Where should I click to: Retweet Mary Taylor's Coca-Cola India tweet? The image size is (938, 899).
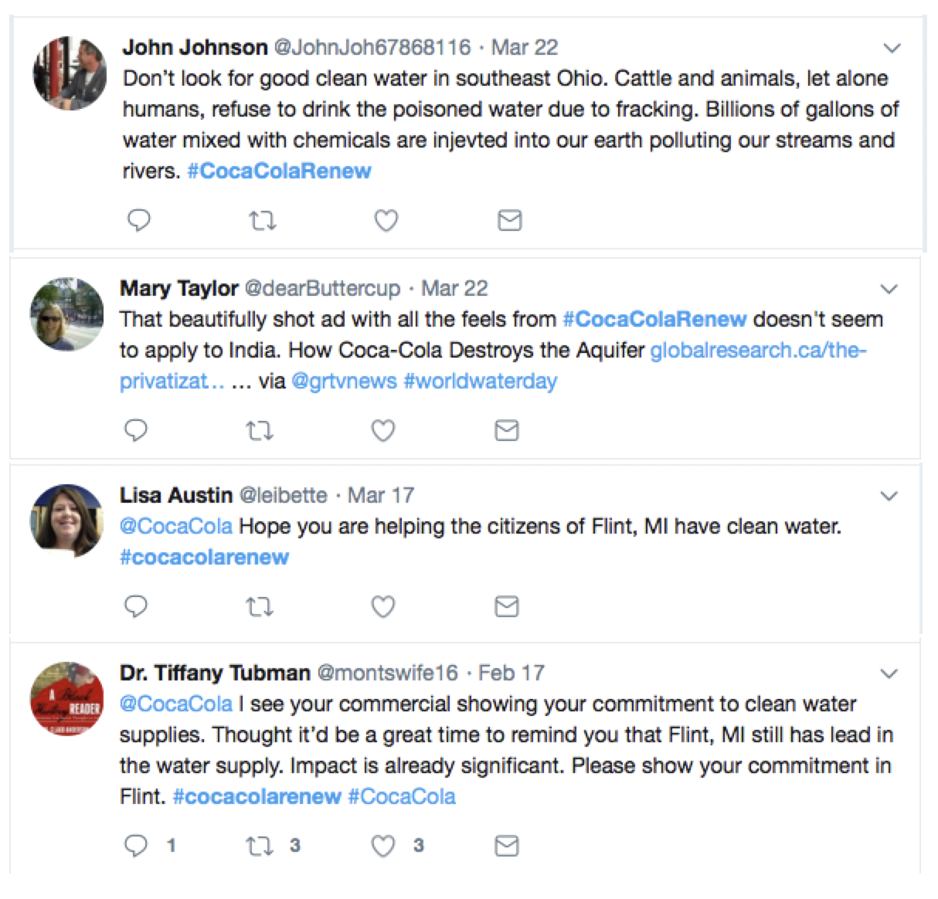coord(260,430)
